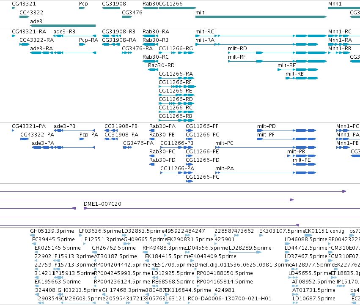The width and height of the screenshot is (360, 305).
Task: Click transcript milt-RD
Action: click(x=237, y=49)
